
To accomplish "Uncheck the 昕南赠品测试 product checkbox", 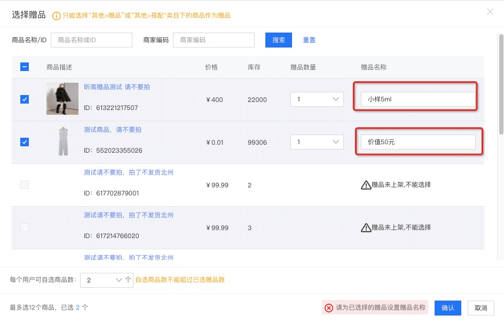I will point(25,99).
